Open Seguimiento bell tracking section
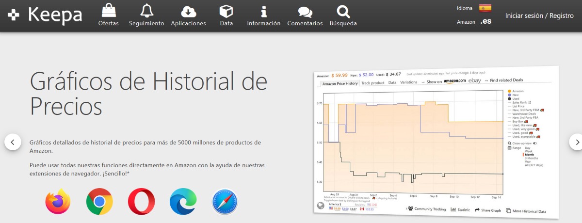The width and height of the screenshot is (582, 223). pyautogui.click(x=146, y=15)
